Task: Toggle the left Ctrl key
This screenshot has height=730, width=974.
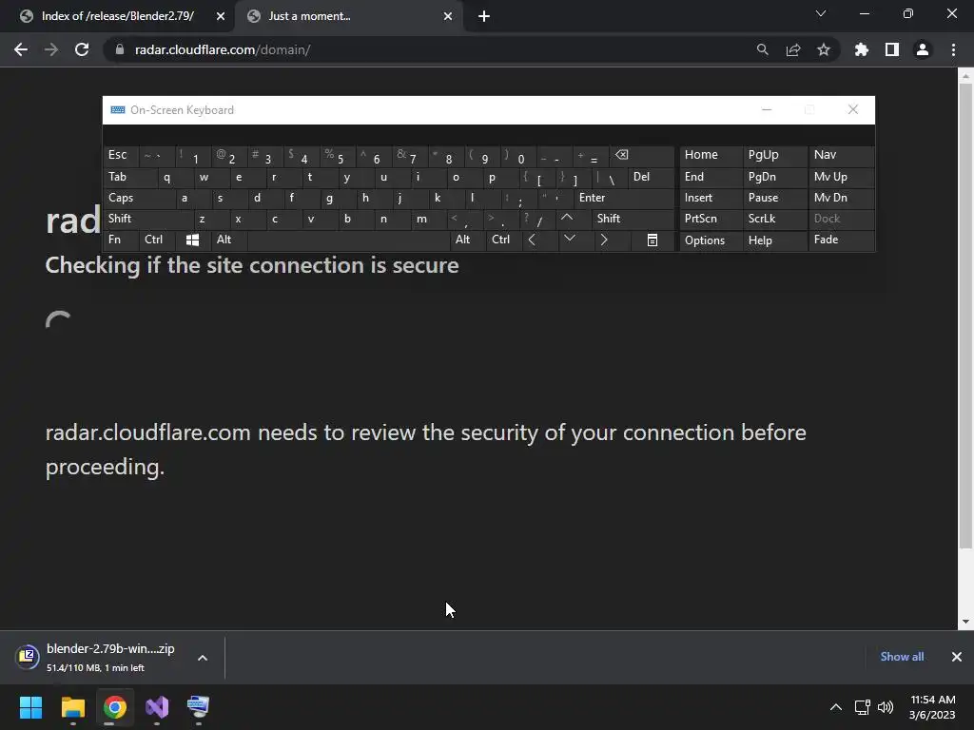Action: pos(157,240)
